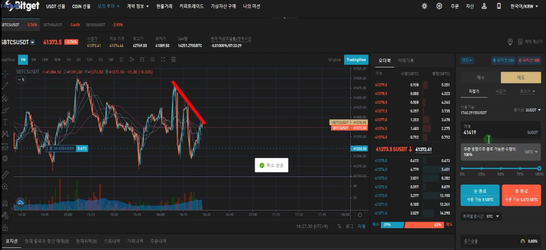Click the 롱 종료 close long button
The width and height of the screenshot is (546, 250).
coord(521,195)
